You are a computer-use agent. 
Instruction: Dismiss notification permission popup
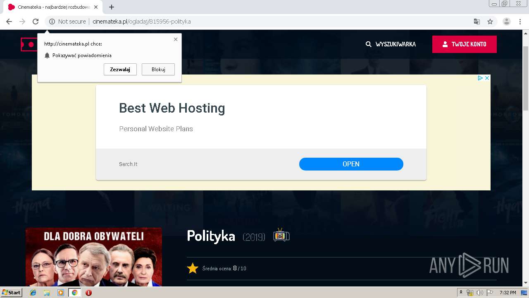pyautogui.click(x=176, y=39)
